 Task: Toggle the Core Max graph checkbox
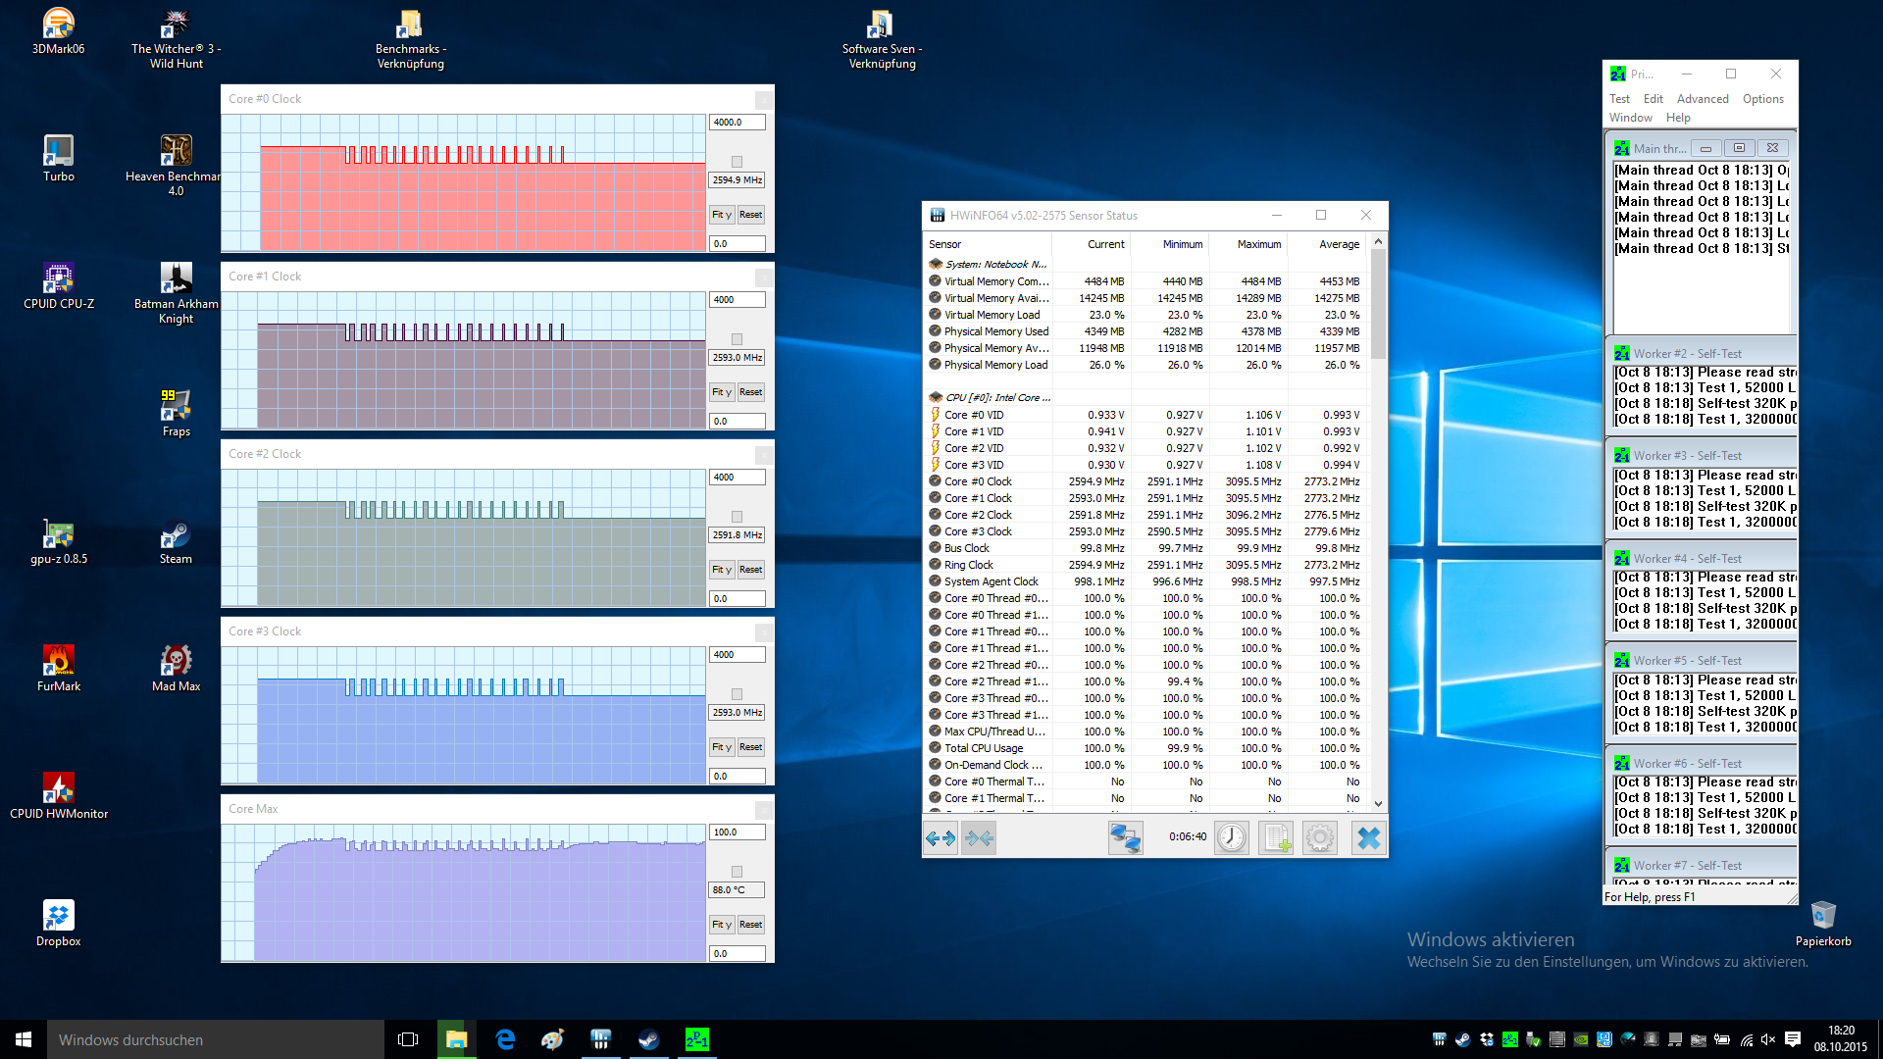pos(737,872)
